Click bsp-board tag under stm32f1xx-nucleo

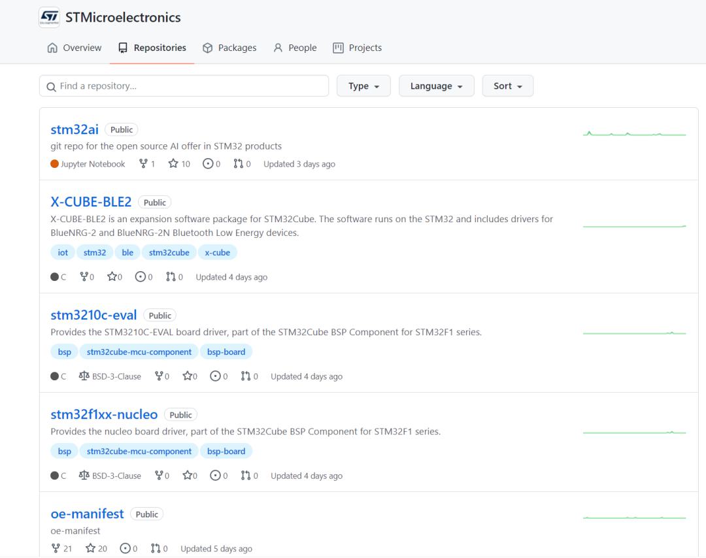(x=226, y=451)
